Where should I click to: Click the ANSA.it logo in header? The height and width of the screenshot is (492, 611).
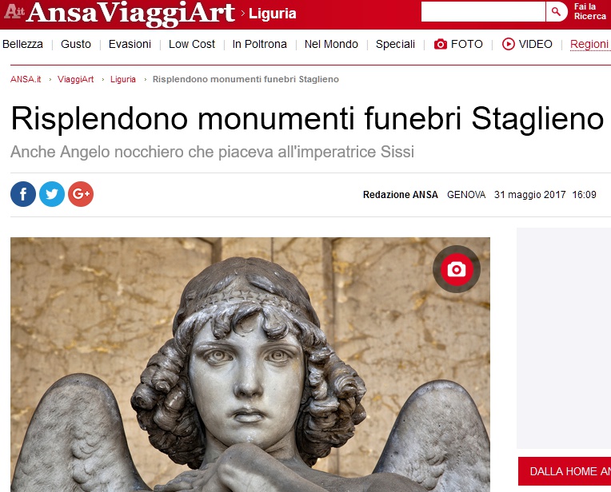pos(14,11)
